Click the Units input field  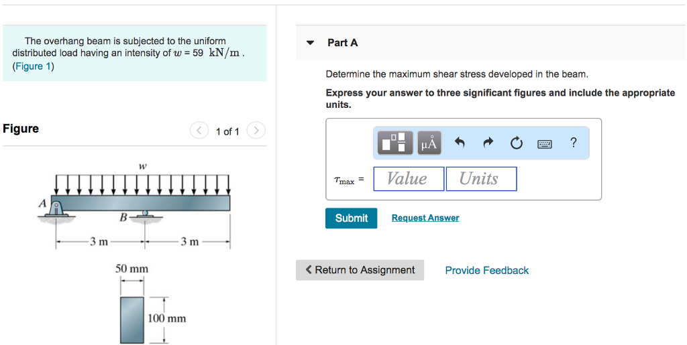(481, 179)
